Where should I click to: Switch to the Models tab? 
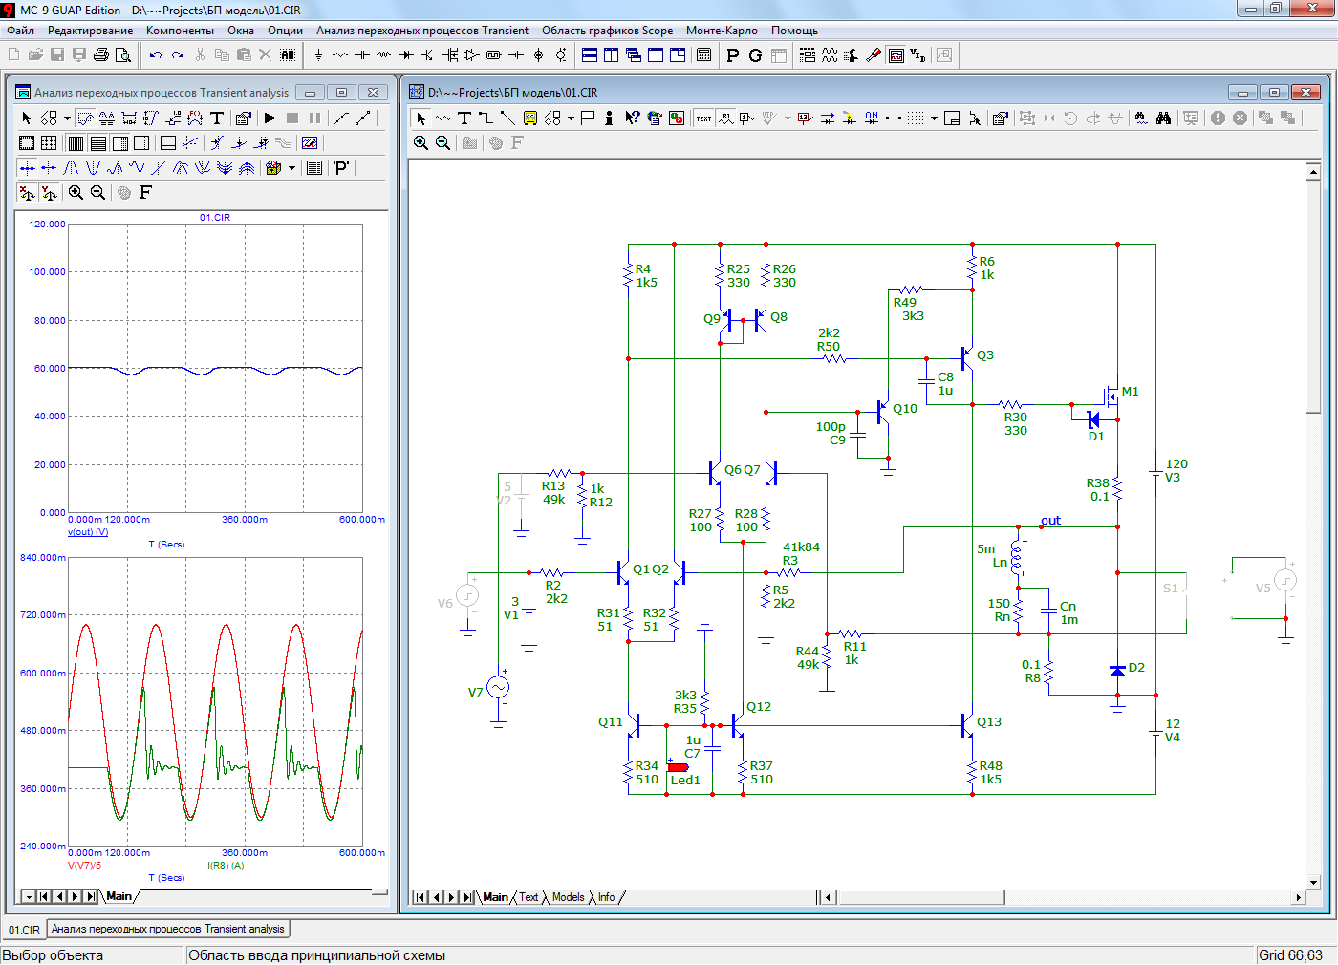568,897
